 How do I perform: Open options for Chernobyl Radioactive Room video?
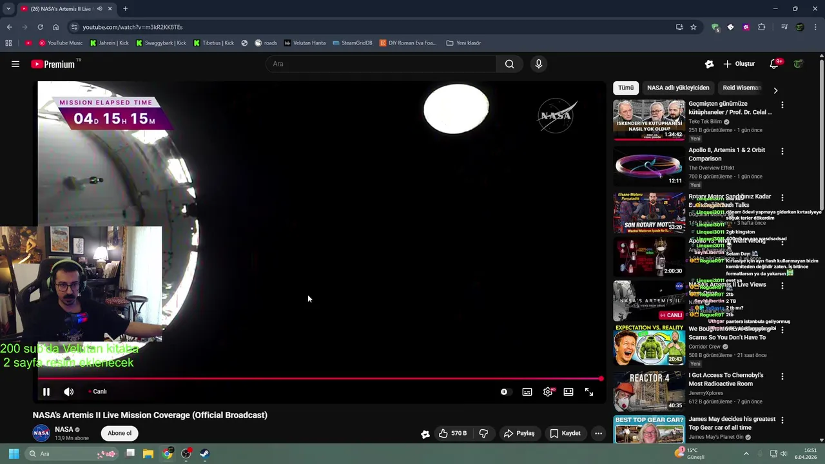(782, 376)
